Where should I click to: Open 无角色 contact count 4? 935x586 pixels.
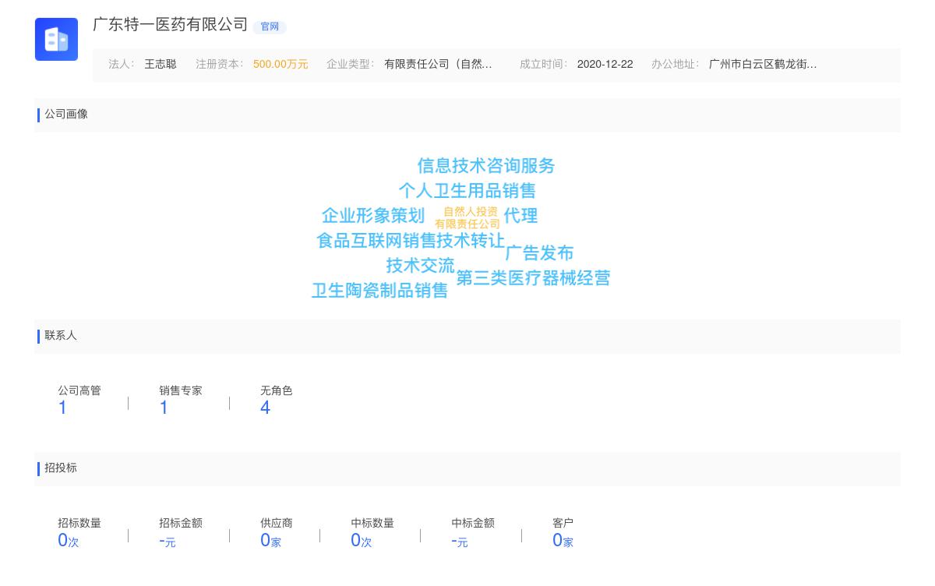point(265,408)
